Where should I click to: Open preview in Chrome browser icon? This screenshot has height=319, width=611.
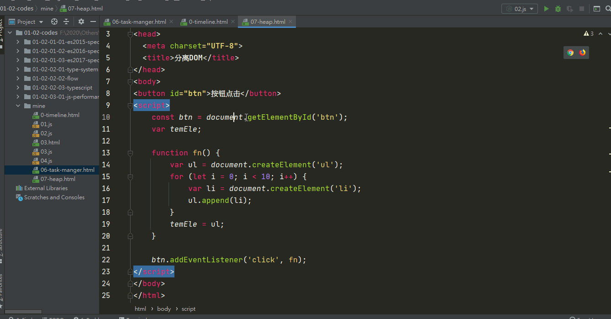[570, 53]
